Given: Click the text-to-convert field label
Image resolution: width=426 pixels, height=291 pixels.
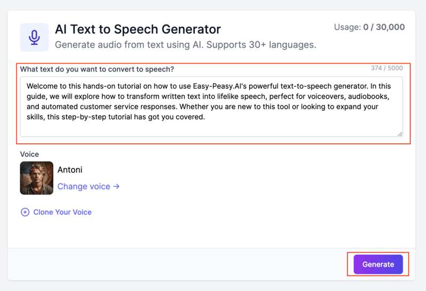Looking at the screenshot, I should pos(97,69).
